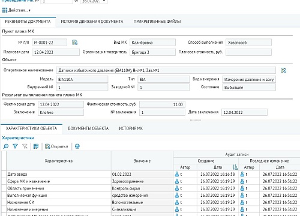This screenshot has width=300, height=216.
Task: Click the filter funnel icon
Action: pyautogui.click(x=15, y=146)
